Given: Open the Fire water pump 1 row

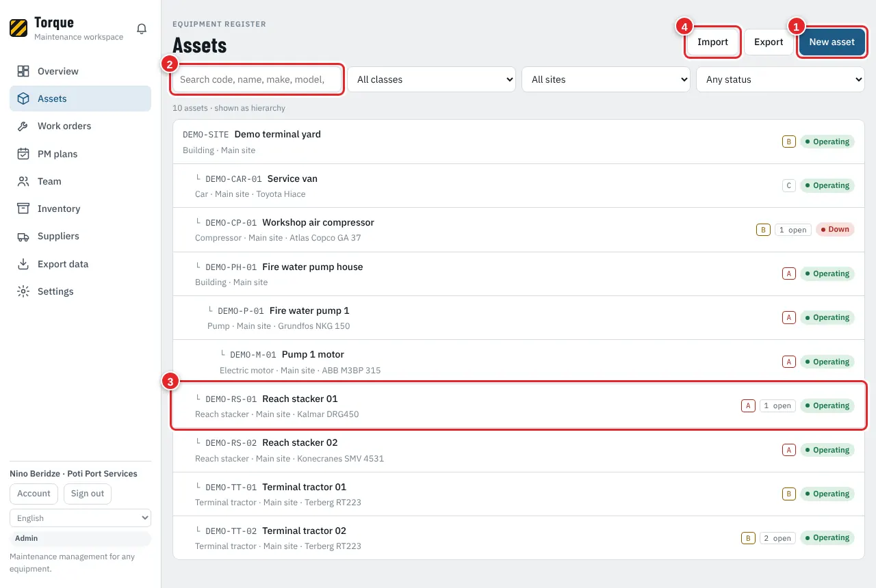Looking at the screenshot, I should point(519,317).
